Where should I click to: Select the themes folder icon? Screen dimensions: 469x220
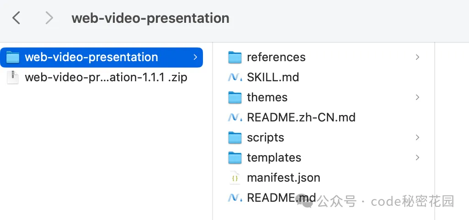235,98
